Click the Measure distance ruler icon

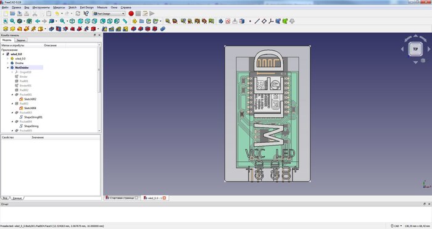(x=125, y=21)
